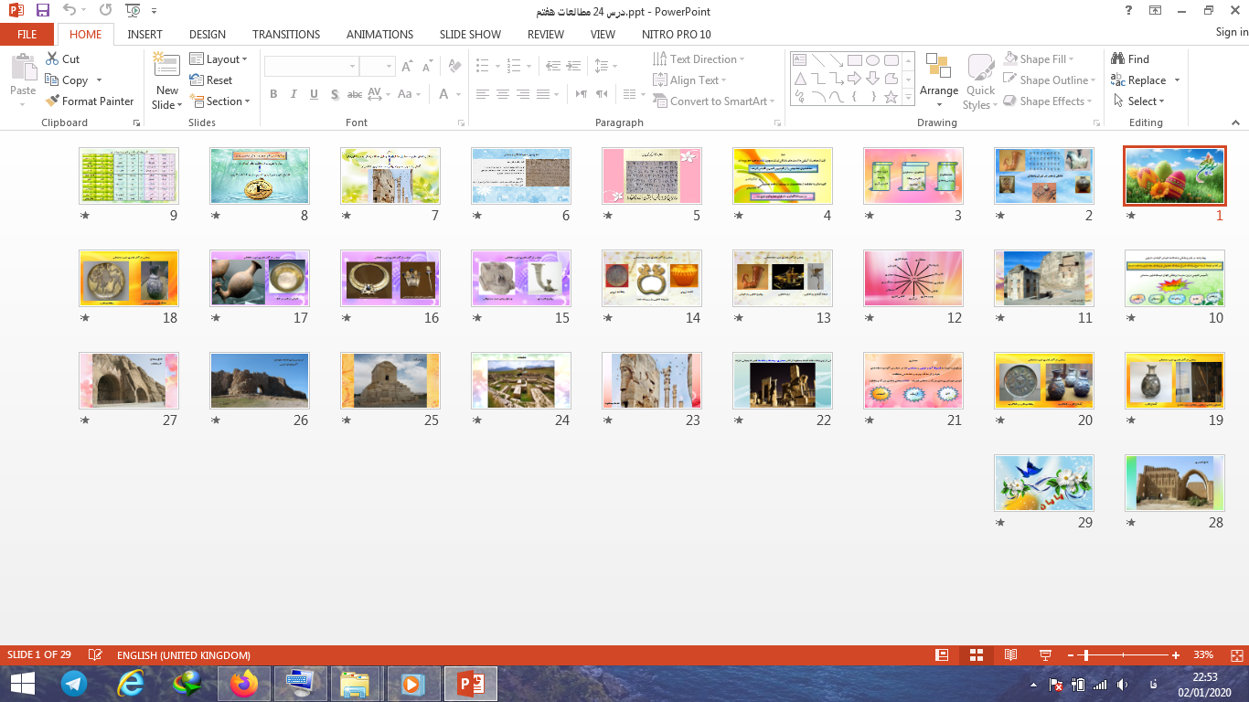Screen dimensions: 1249x702
Task: Open the FILE menu
Action: click(27, 35)
